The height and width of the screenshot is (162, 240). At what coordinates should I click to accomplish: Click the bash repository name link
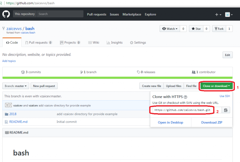coord(30,28)
